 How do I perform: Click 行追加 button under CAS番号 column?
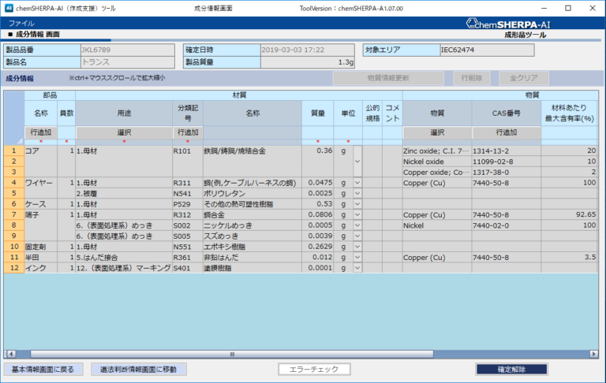(506, 132)
